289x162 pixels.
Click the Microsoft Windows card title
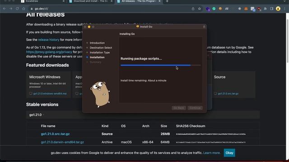pos(45,77)
